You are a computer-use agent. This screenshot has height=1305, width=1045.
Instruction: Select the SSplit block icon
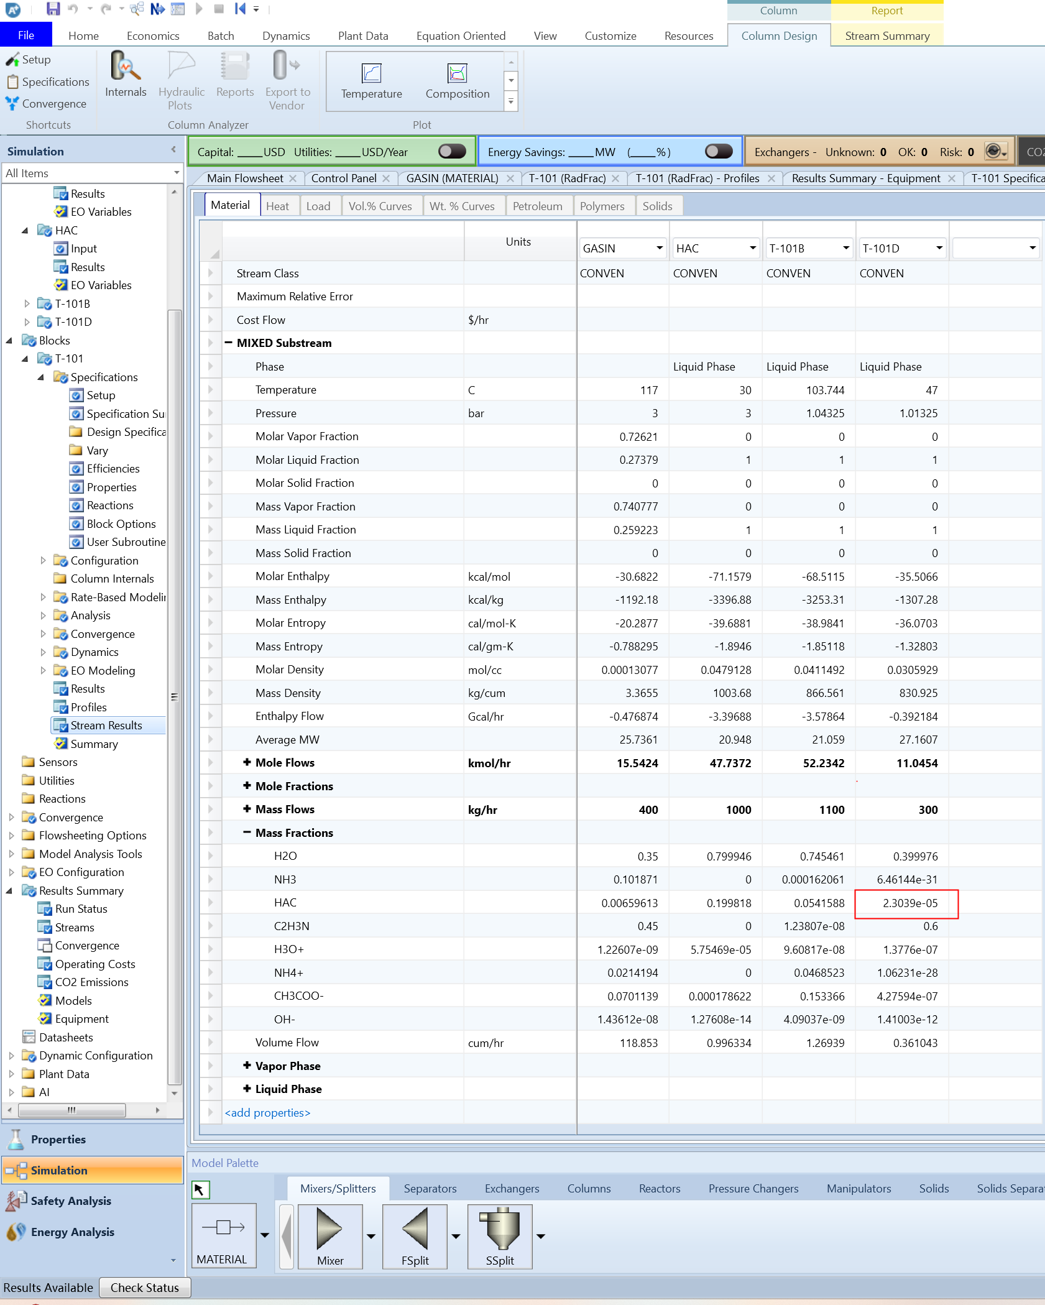pos(500,1236)
